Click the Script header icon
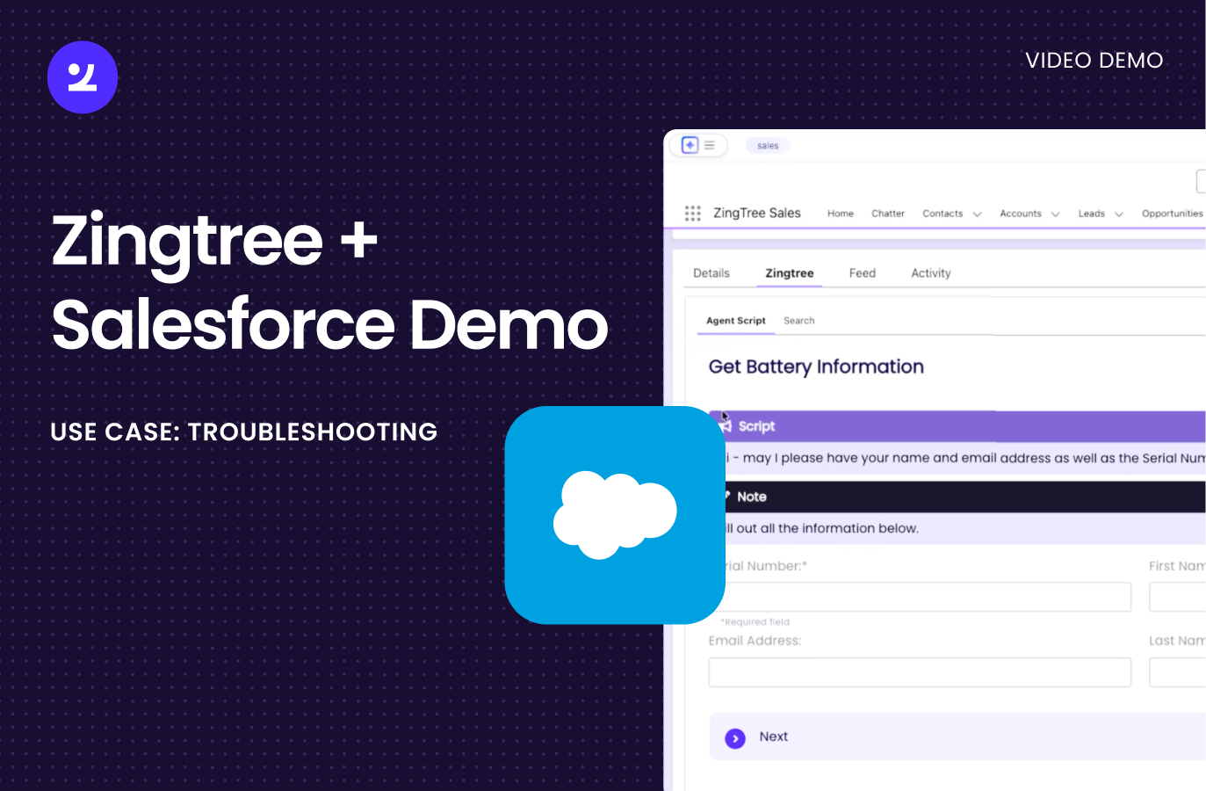The height and width of the screenshot is (791, 1206). [x=726, y=426]
